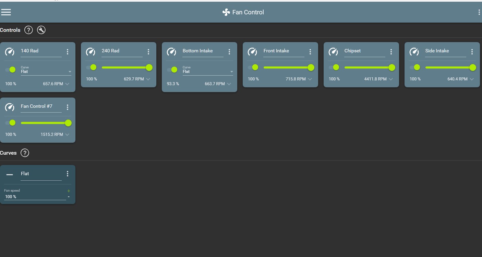Viewport: 482px width, 257px height.
Task: Click the green plus on the Flat curve card
Action: [68, 191]
